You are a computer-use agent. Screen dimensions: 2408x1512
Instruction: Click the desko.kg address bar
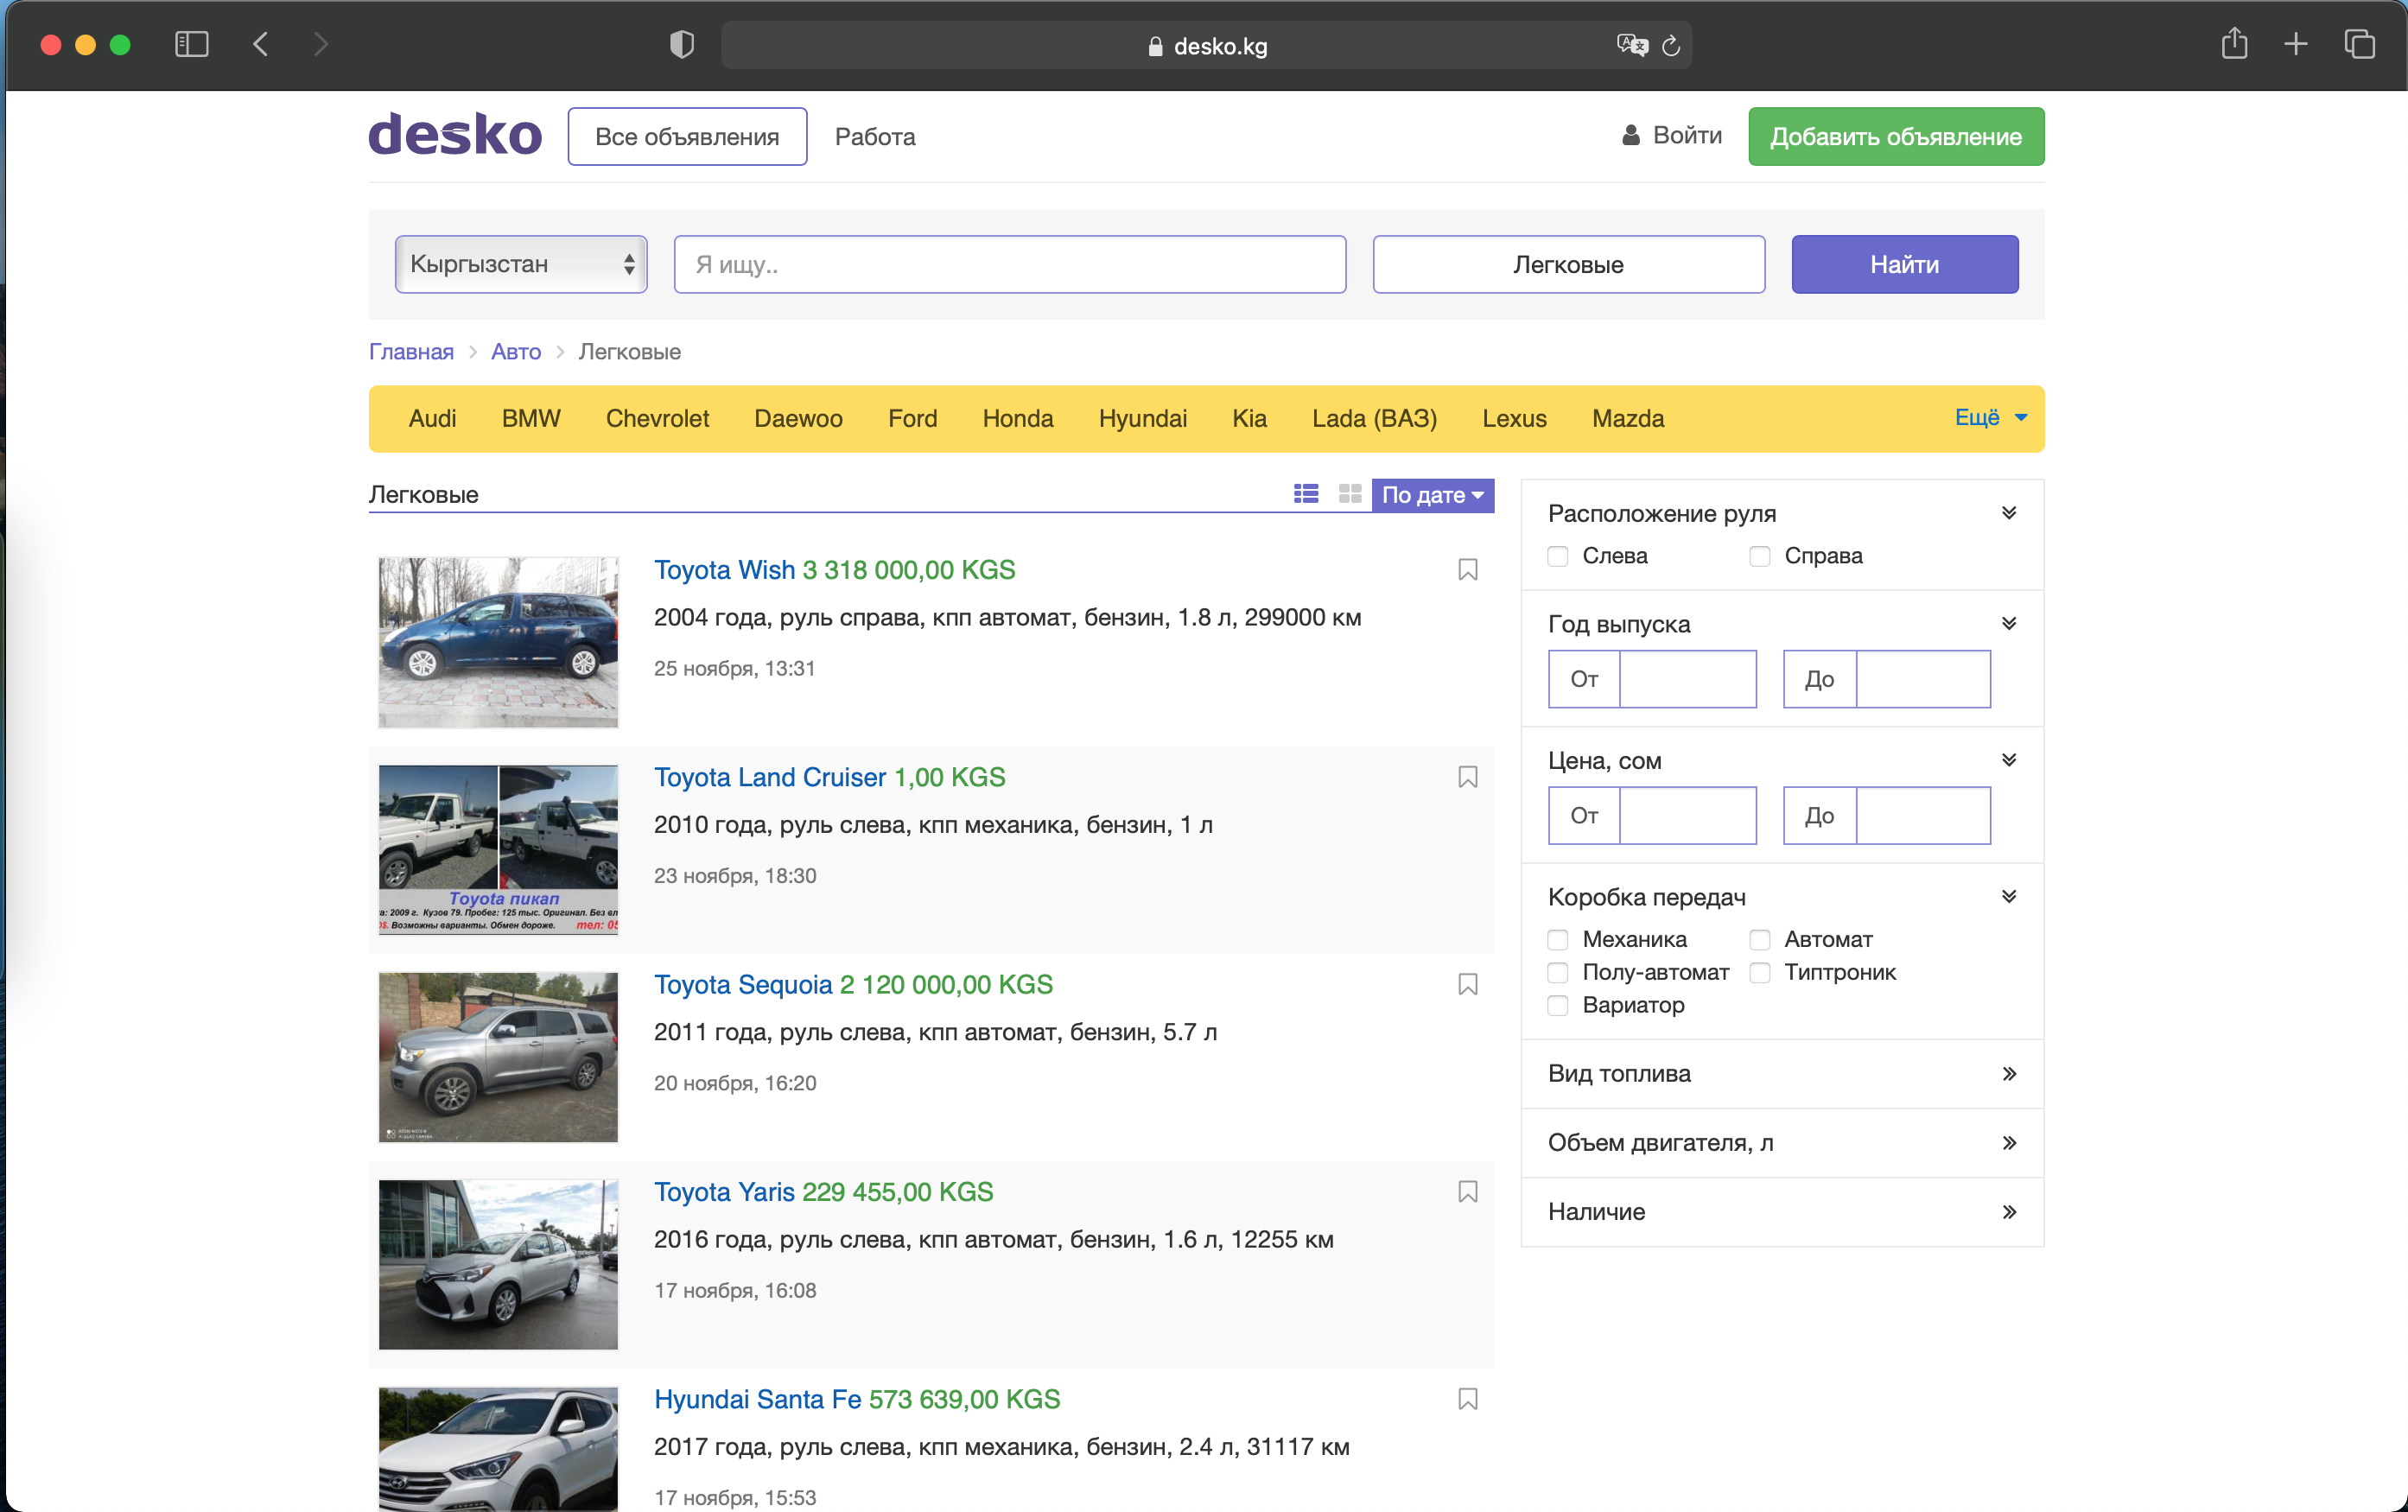coord(1206,45)
